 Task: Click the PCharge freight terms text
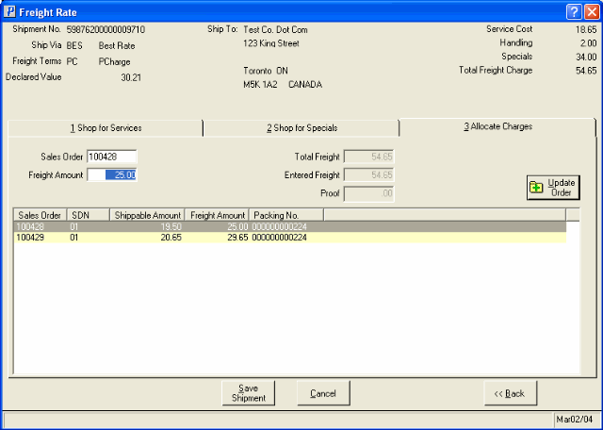115,62
